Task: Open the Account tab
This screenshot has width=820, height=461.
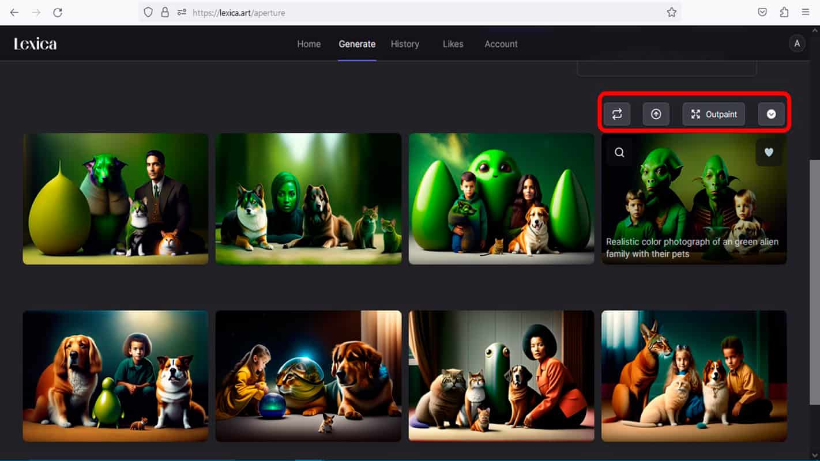Action: point(501,44)
